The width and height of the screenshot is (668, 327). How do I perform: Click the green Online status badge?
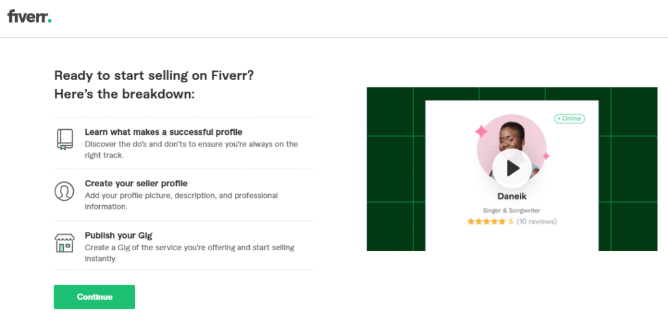point(569,119)
